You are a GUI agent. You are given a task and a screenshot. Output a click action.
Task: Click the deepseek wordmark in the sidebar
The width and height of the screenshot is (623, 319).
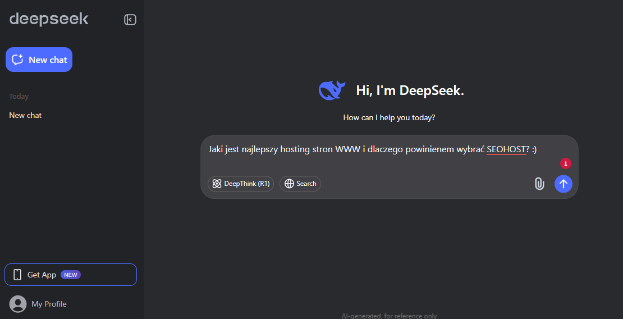(49, 20)
